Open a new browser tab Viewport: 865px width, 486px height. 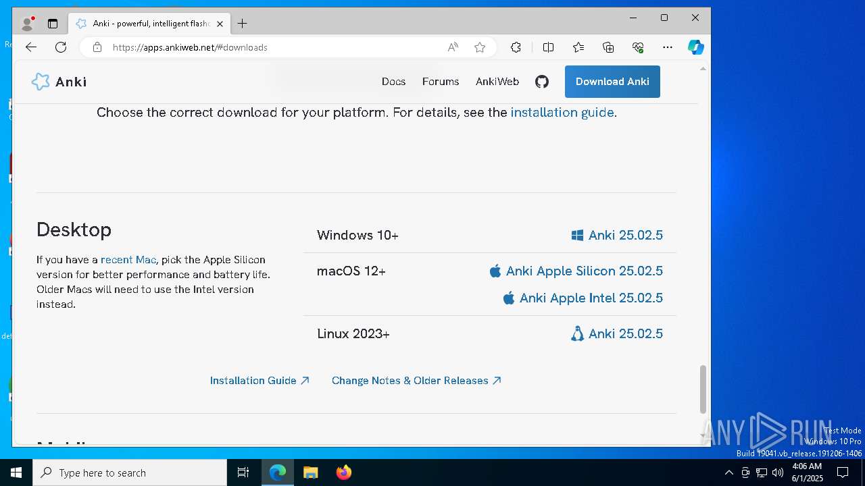pyautogui.click(x=242, y=24)
